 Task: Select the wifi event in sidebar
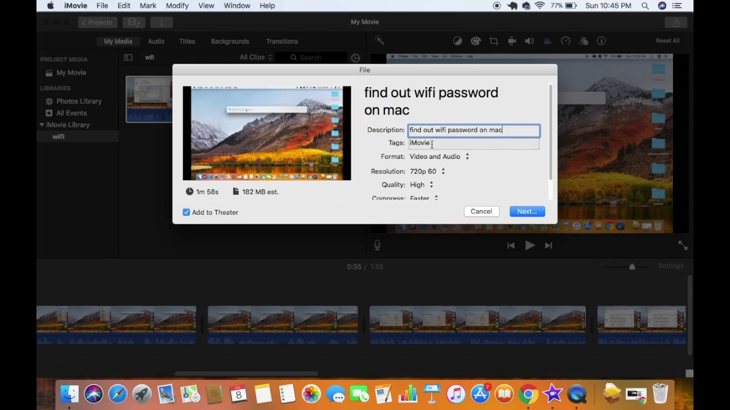[x=58, y=137]
